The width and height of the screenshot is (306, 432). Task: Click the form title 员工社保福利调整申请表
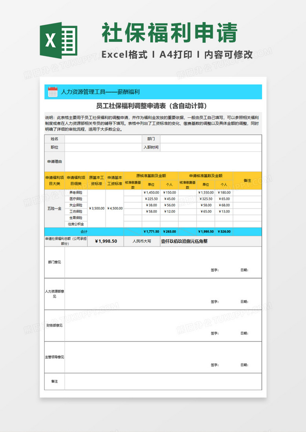[x=151, y=106]
